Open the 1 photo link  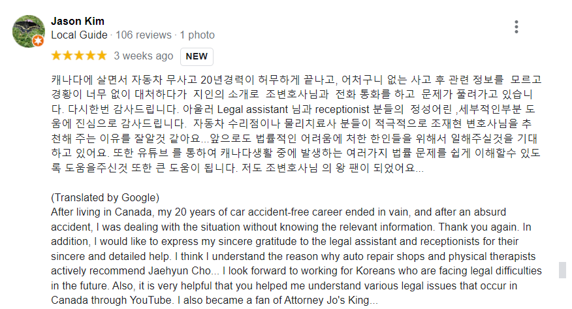click(197, 35)
